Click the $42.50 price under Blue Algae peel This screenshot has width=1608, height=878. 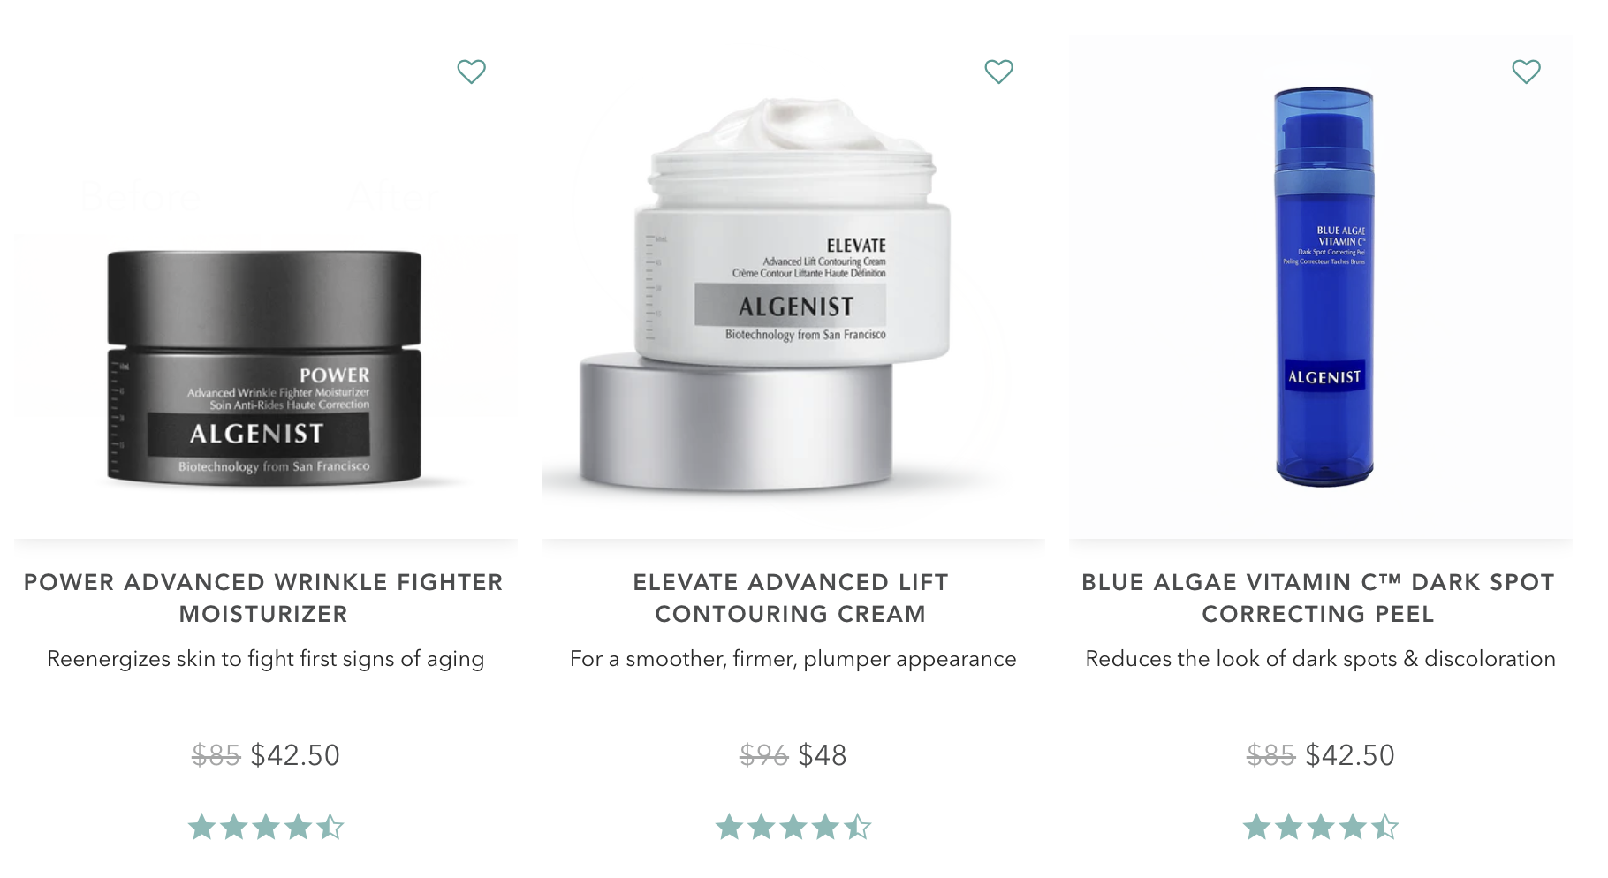[1350, 755]
